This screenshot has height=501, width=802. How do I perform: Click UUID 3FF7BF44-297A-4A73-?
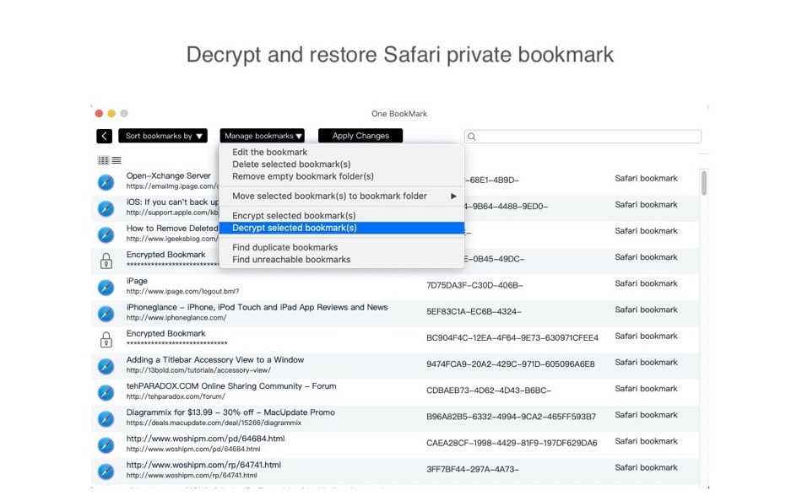click(473, 469)
